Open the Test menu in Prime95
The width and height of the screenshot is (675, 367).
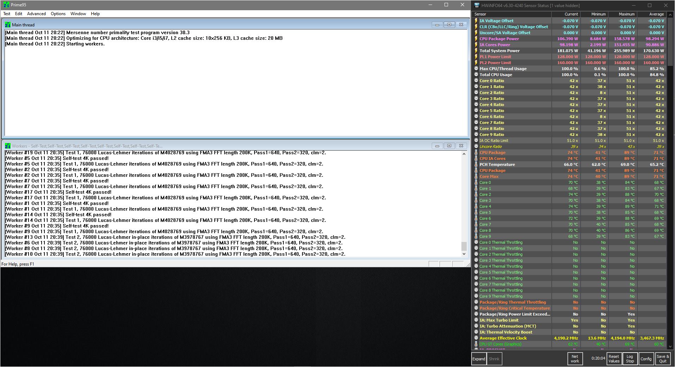coord(6,14)
